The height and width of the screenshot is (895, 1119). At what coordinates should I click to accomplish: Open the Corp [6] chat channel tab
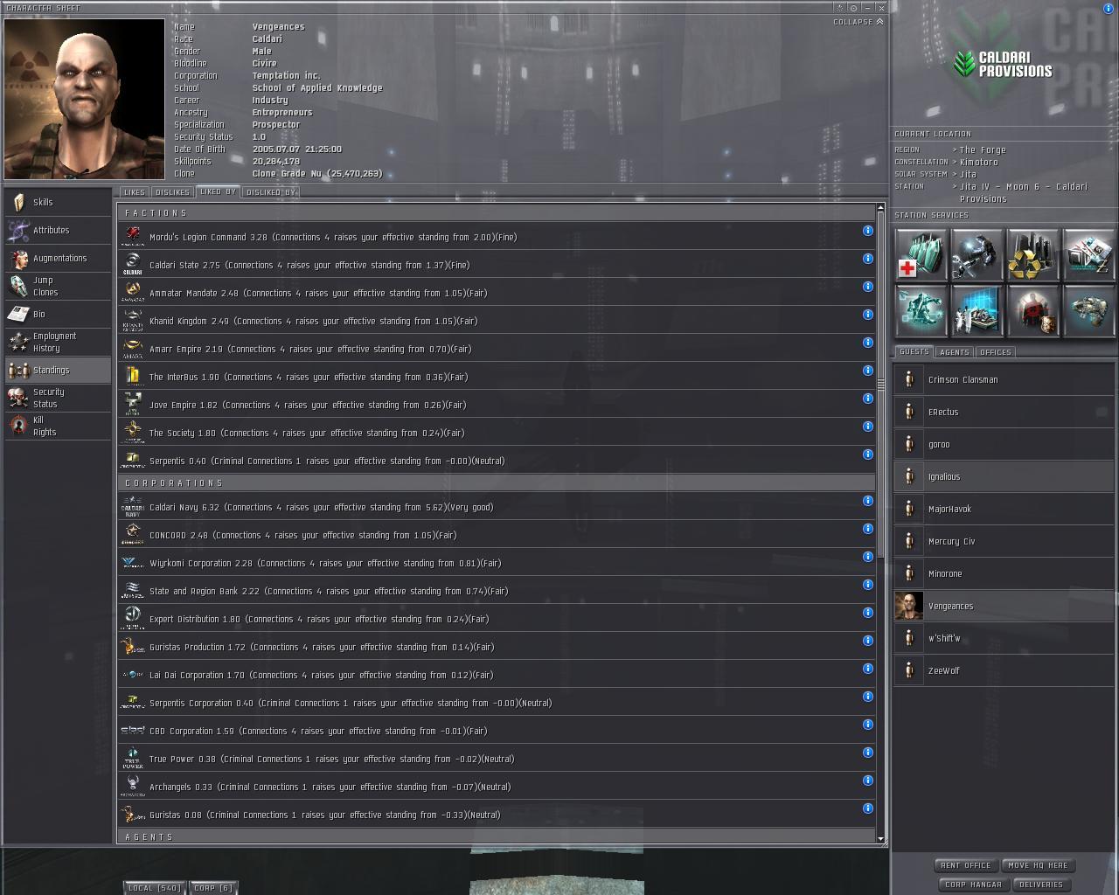tap(213, 888)
